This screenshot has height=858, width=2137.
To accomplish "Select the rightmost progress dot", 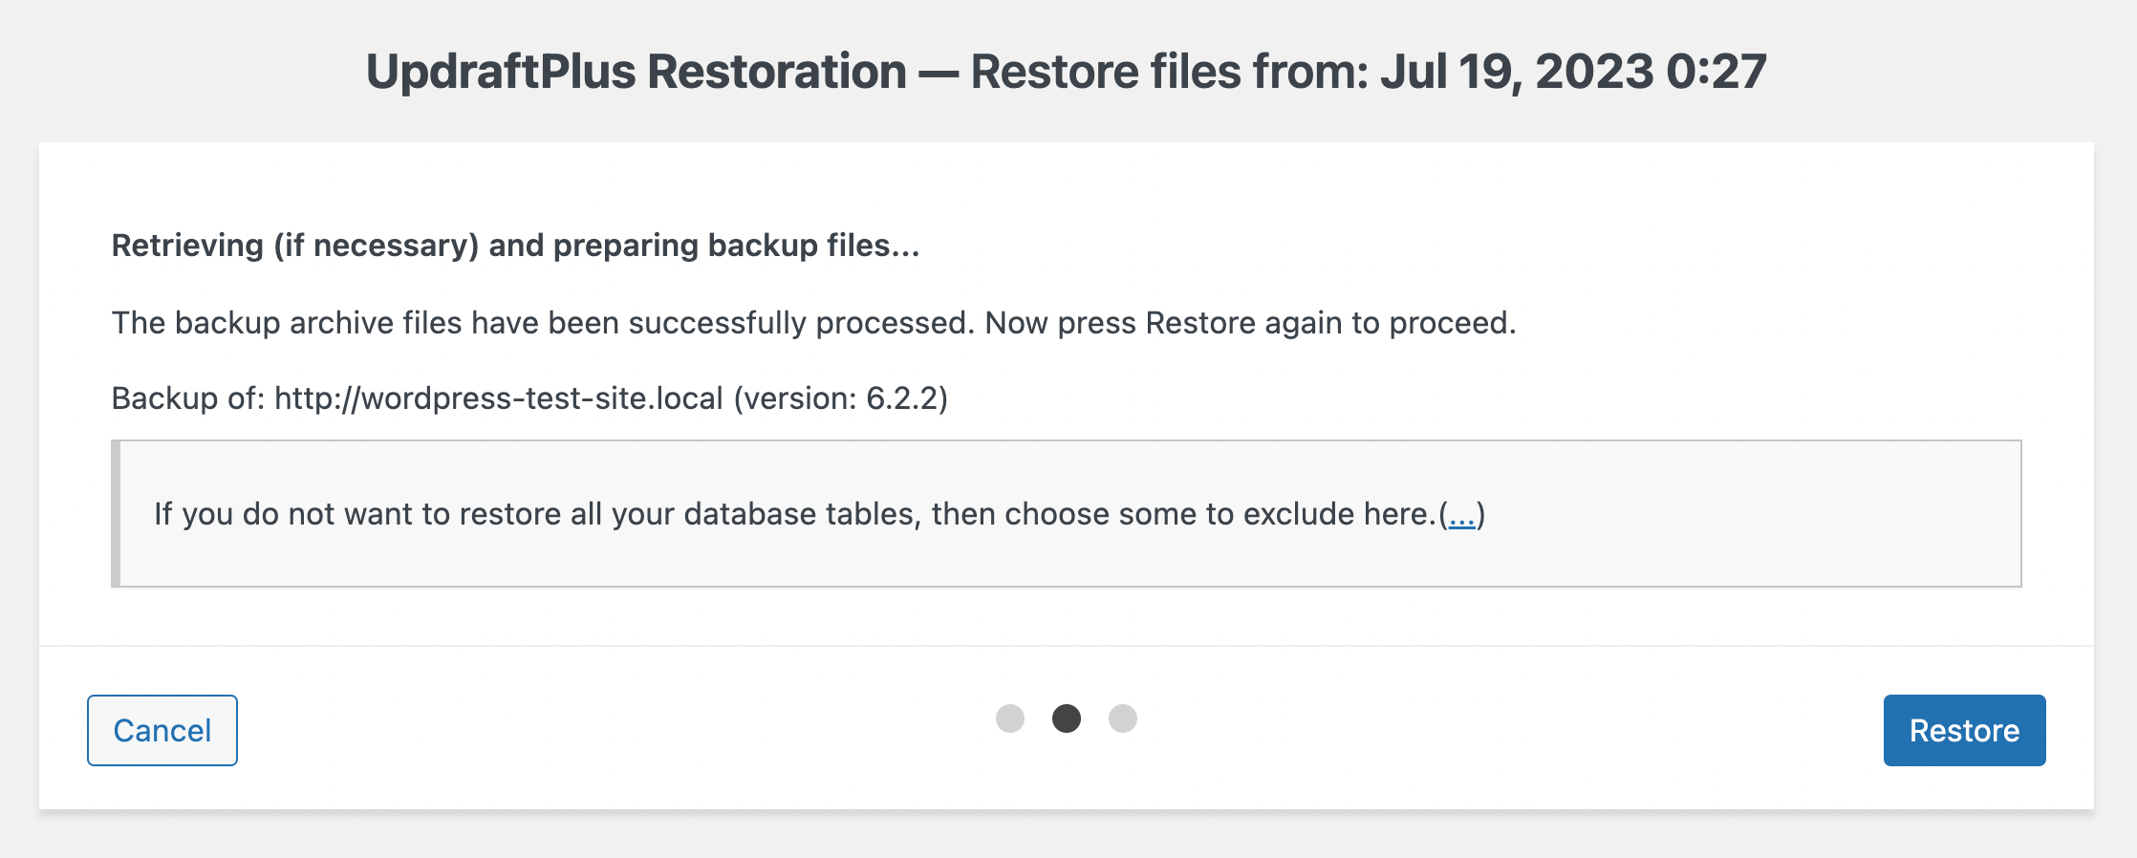I will tap(1123, 719).
